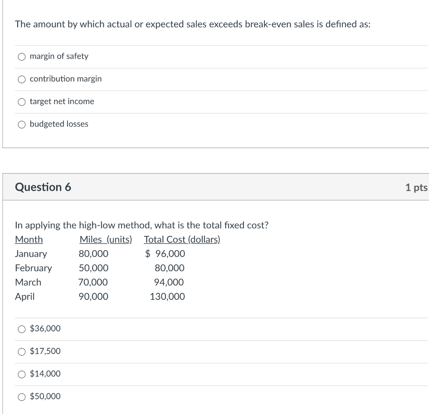Click the March total cost value 94,000
Screen dimensions: 429x414
point(169,282)
